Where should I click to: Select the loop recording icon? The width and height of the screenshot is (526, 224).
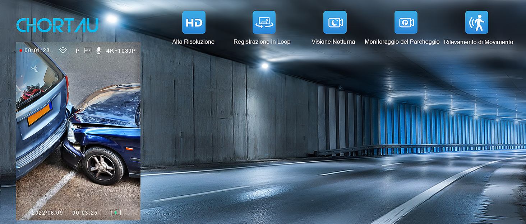click(264, 22)
